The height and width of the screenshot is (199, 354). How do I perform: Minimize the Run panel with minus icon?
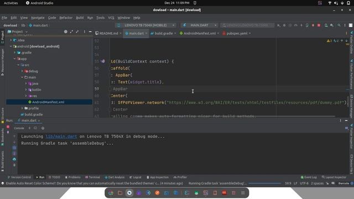point(346,121)
